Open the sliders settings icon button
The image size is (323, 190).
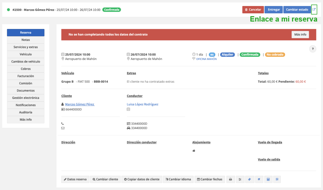pyautogui.click(x=240, y=179)
